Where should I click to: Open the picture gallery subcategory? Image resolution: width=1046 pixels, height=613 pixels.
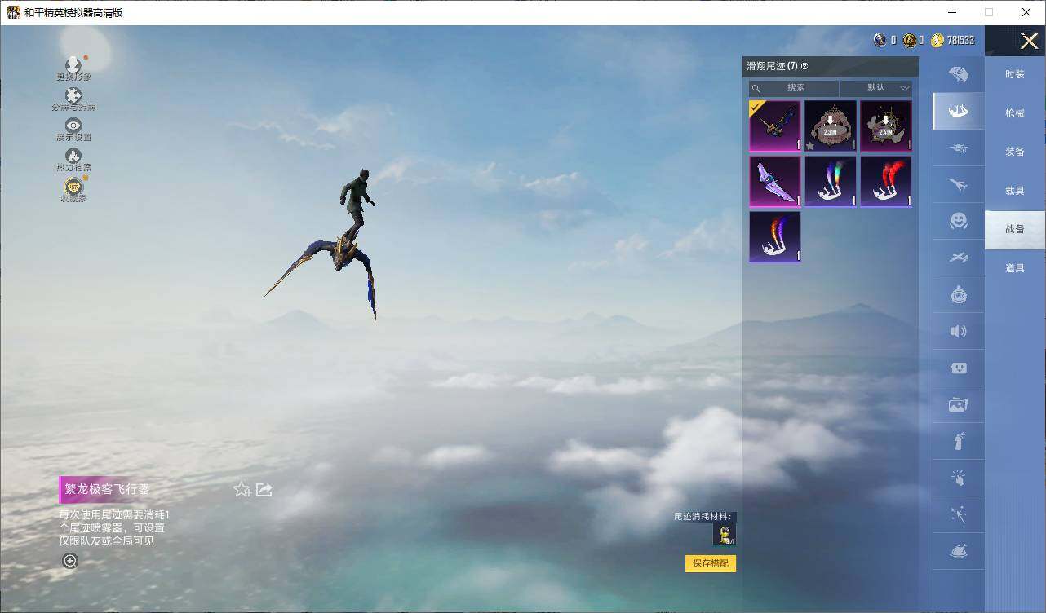point(959,404)
